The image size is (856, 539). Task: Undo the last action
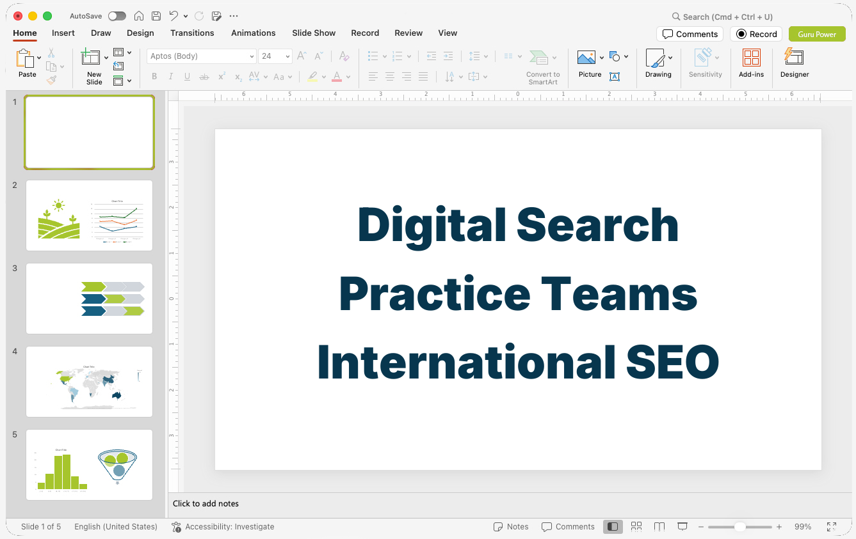tap(174, 16)
